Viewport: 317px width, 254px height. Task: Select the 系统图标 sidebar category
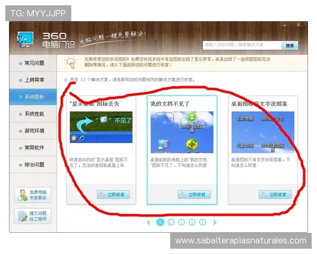33,97
